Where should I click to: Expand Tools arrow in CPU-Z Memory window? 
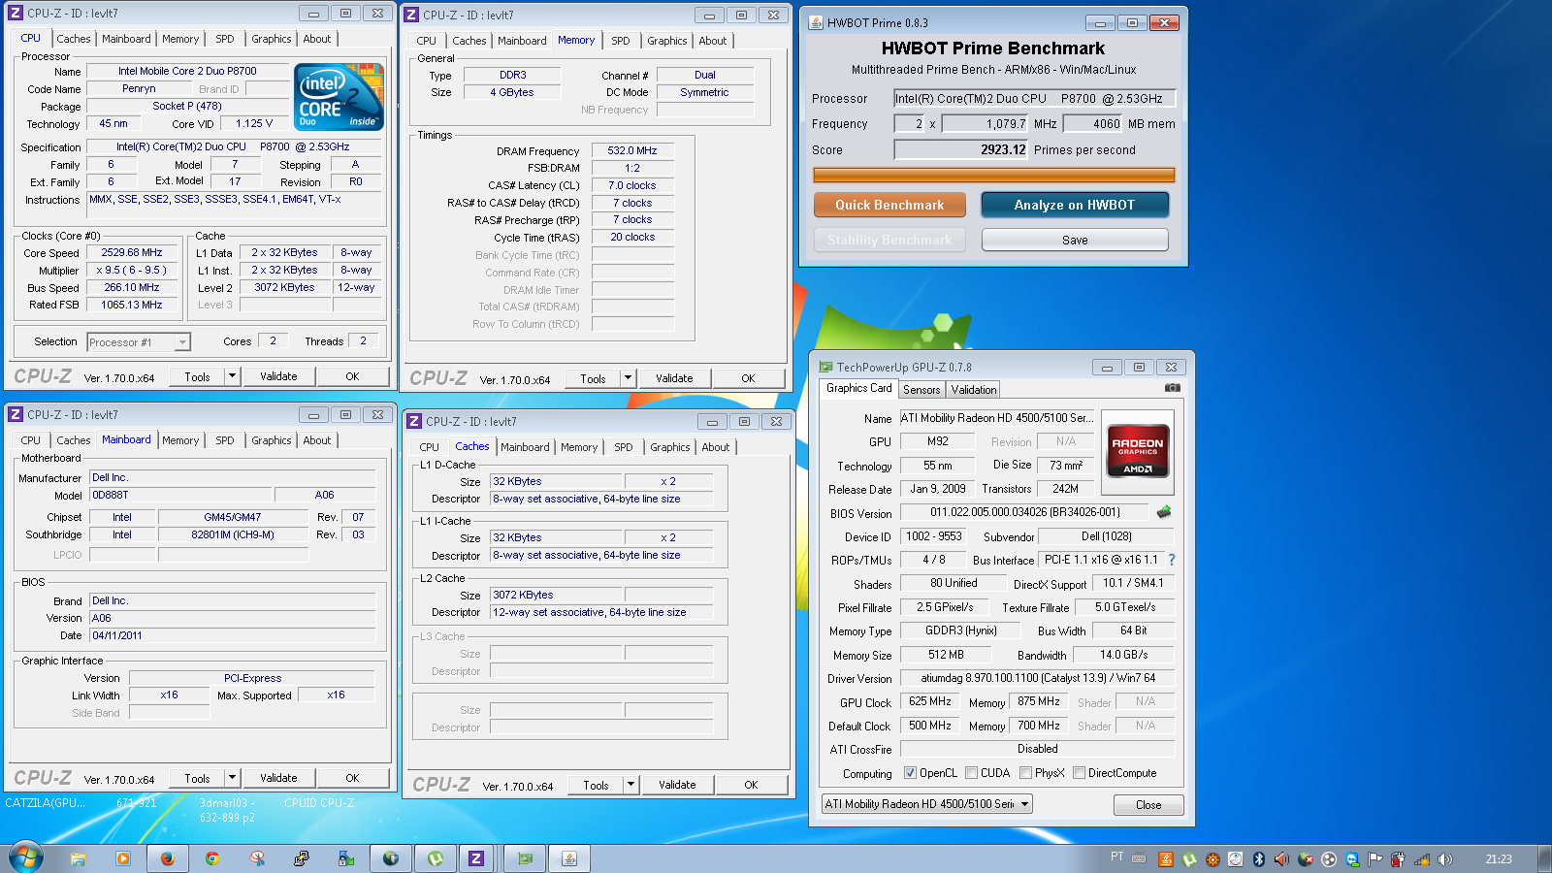(x=628, y=378)
